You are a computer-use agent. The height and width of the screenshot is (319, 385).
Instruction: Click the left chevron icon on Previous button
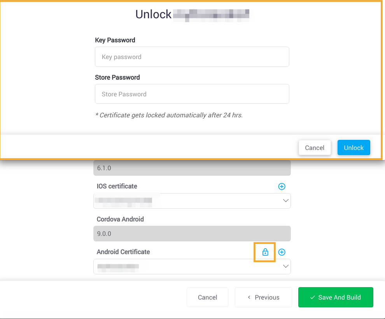pyautogui.click(x=249, y=297)
